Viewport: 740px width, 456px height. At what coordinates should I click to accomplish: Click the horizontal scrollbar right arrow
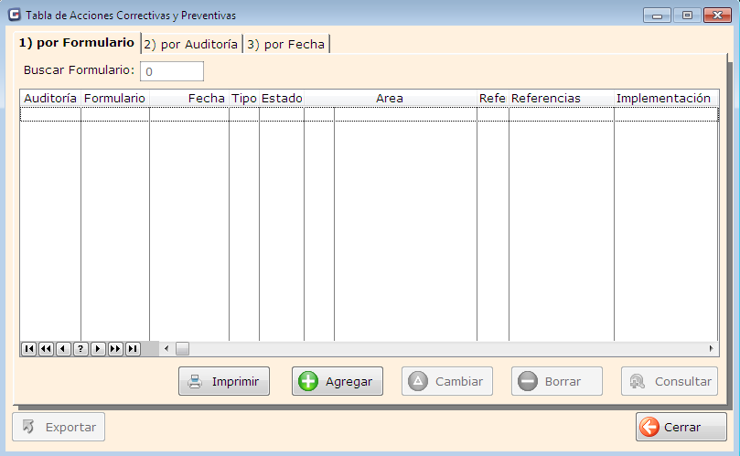[711, 348]
